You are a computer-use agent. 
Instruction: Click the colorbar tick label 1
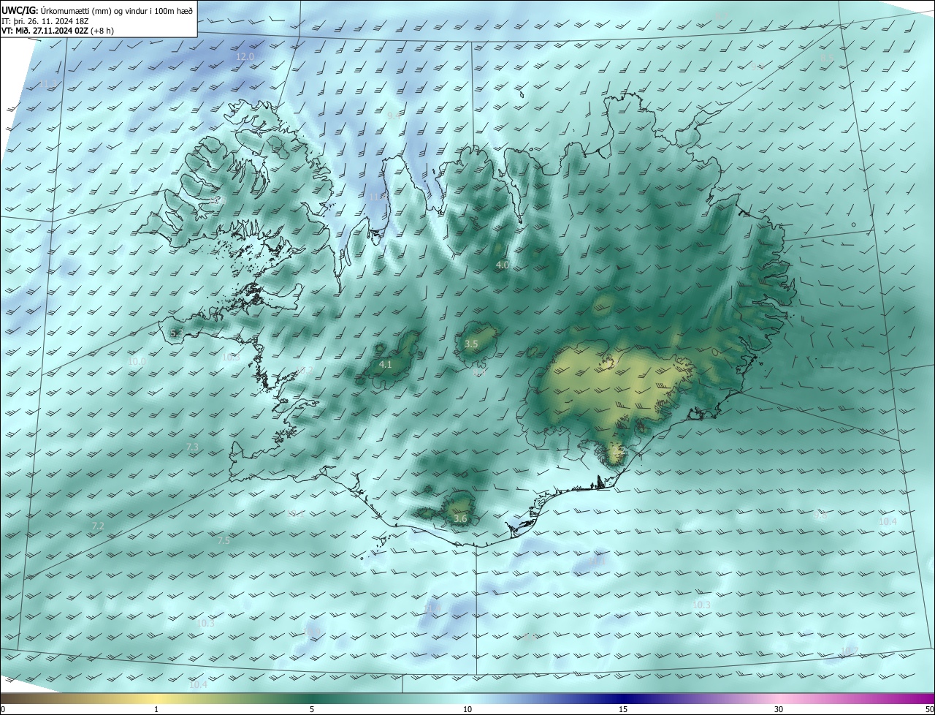point(156,709)
